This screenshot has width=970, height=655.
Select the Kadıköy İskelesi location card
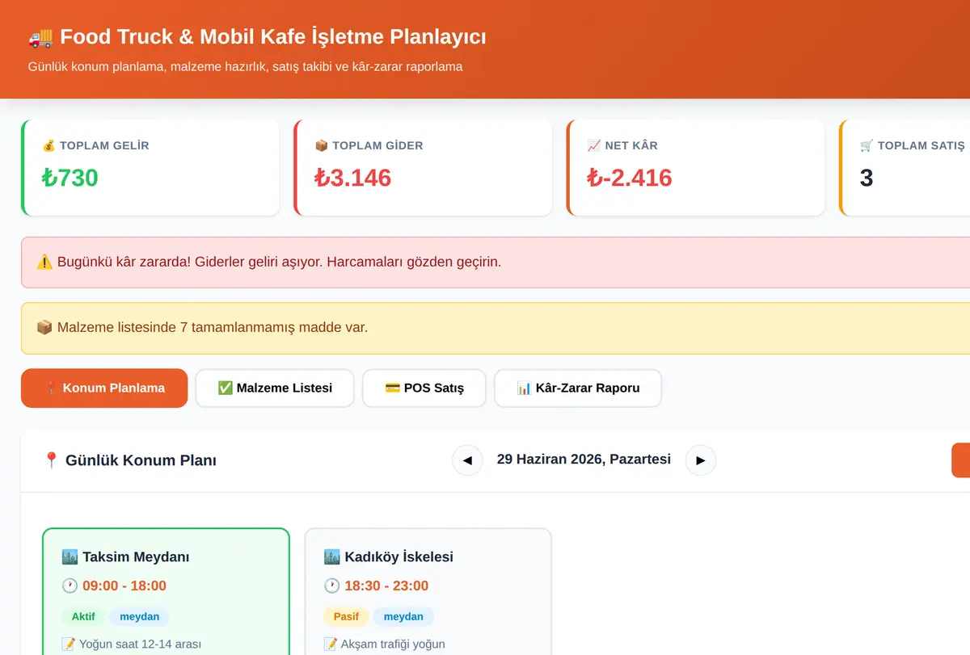pyautogui.click(x=428, y=591)
